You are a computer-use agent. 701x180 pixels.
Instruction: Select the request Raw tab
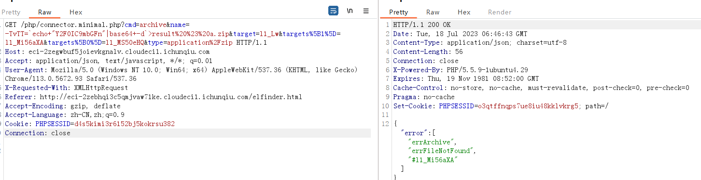[x=44, y=12]
